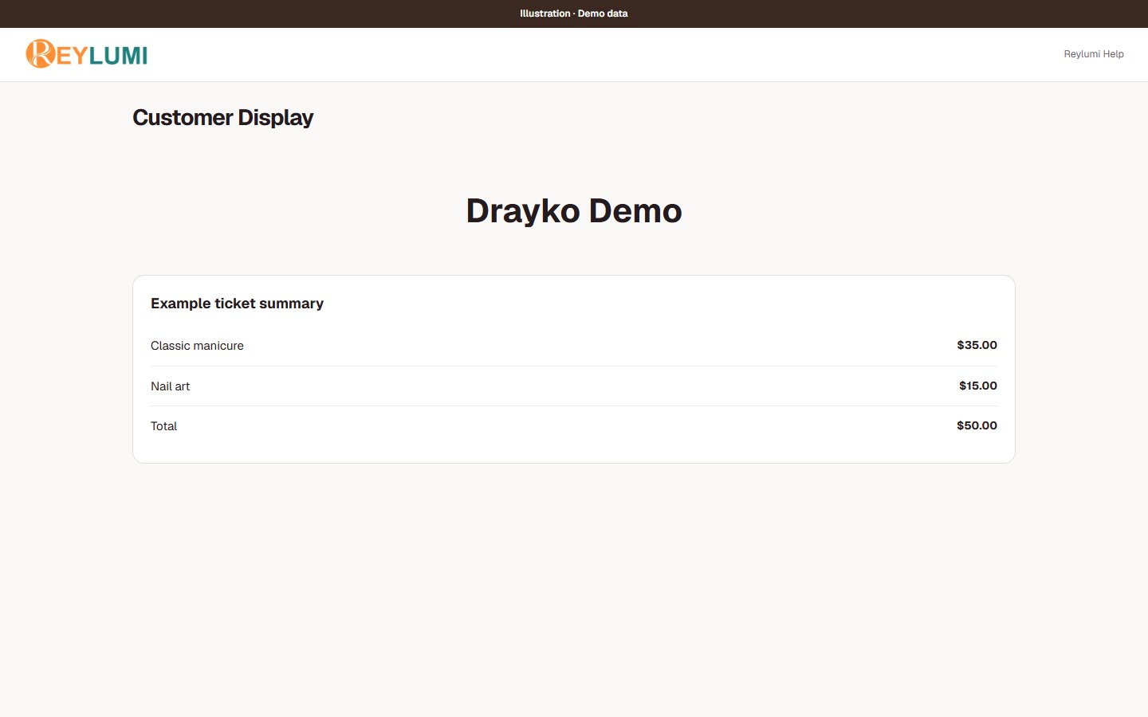Viewport: 1148px width, 717px height.
Task: Click the Reylumi logo
Action: click(x=86, y=54)
